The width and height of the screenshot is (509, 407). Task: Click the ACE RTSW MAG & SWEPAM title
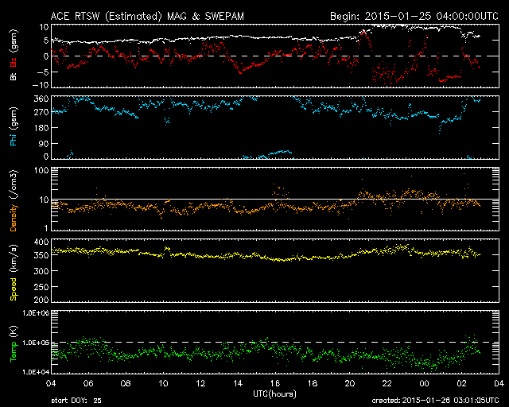(x=147, y=16)
